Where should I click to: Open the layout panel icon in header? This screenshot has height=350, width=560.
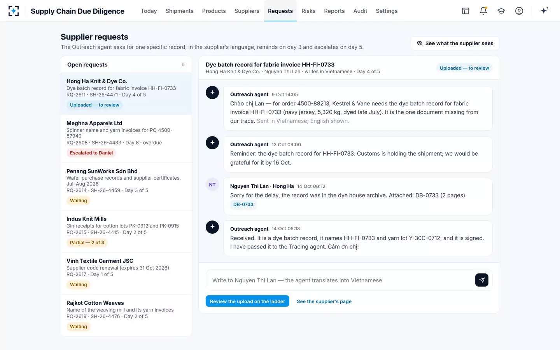pyautogui.click(x=465, y=11)
